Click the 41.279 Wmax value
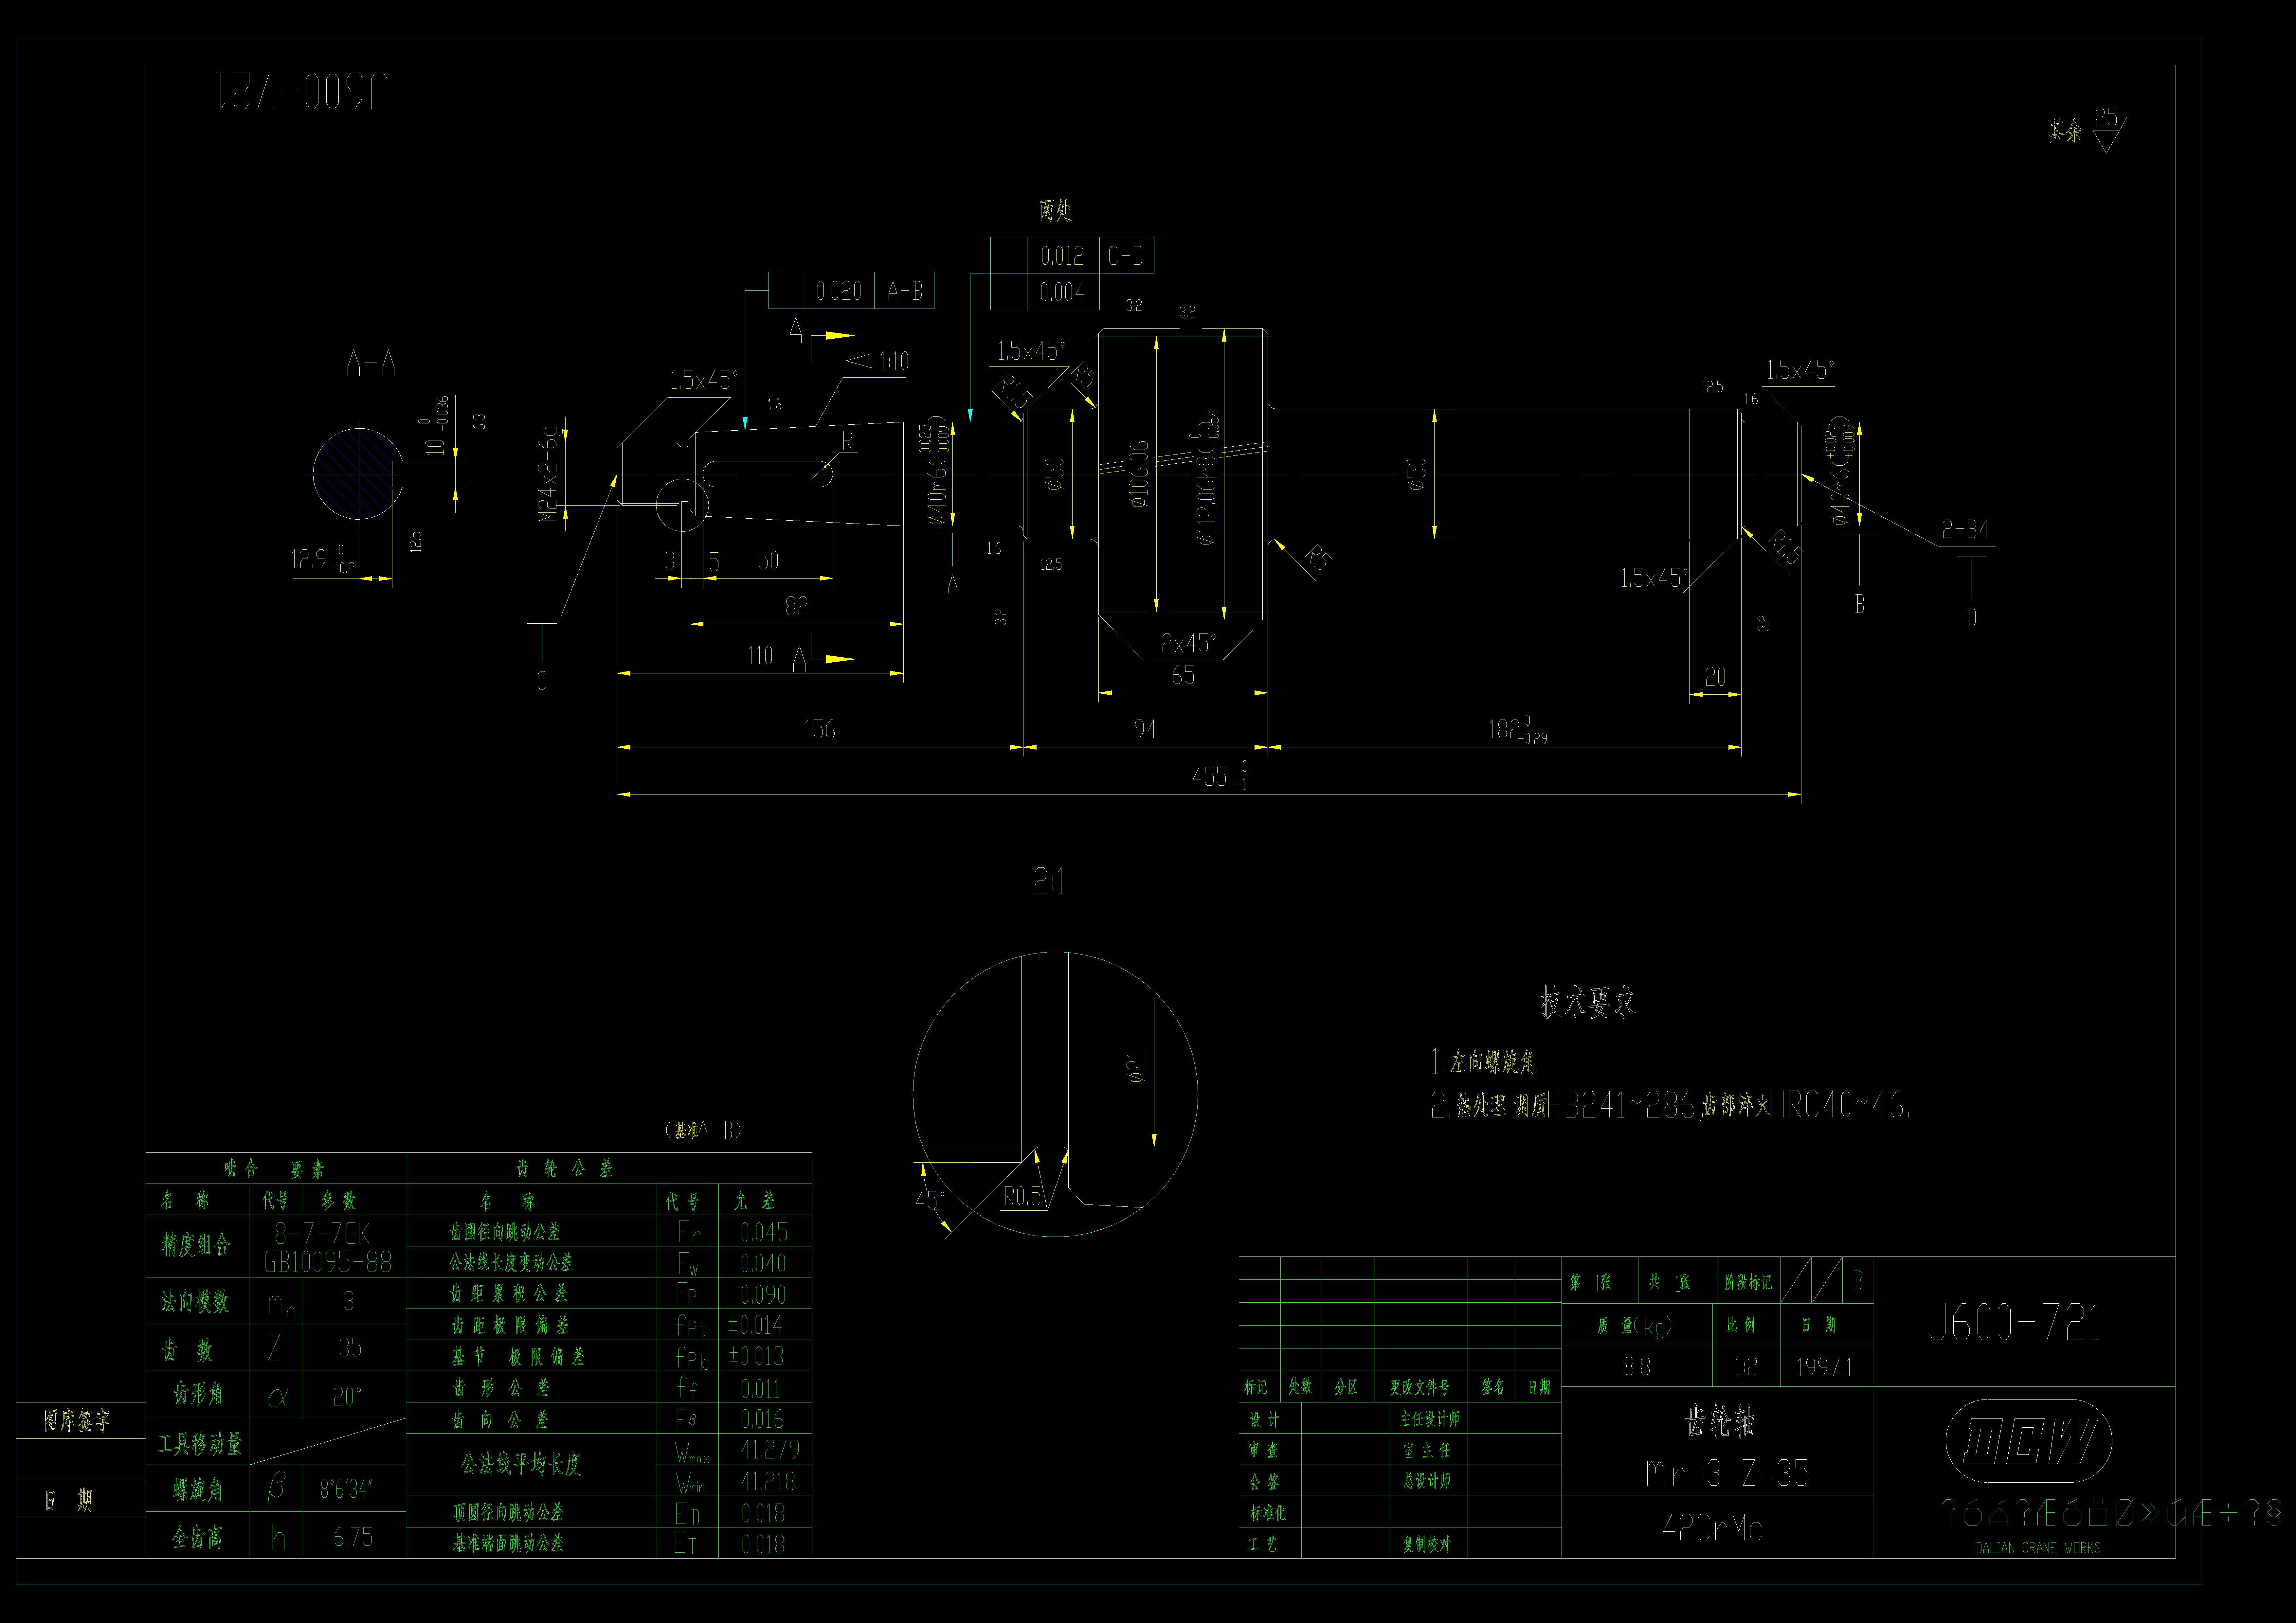 point(770,1450)
